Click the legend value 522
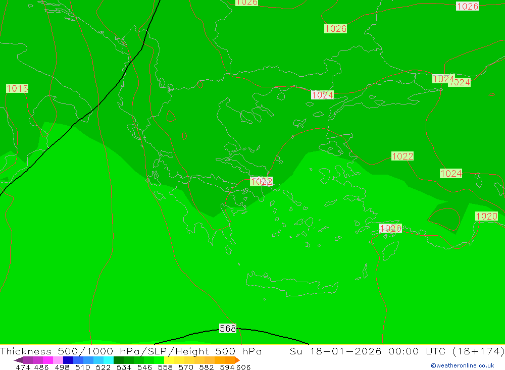This screenshot has height=370, width=505. click(x=103, y=367)
